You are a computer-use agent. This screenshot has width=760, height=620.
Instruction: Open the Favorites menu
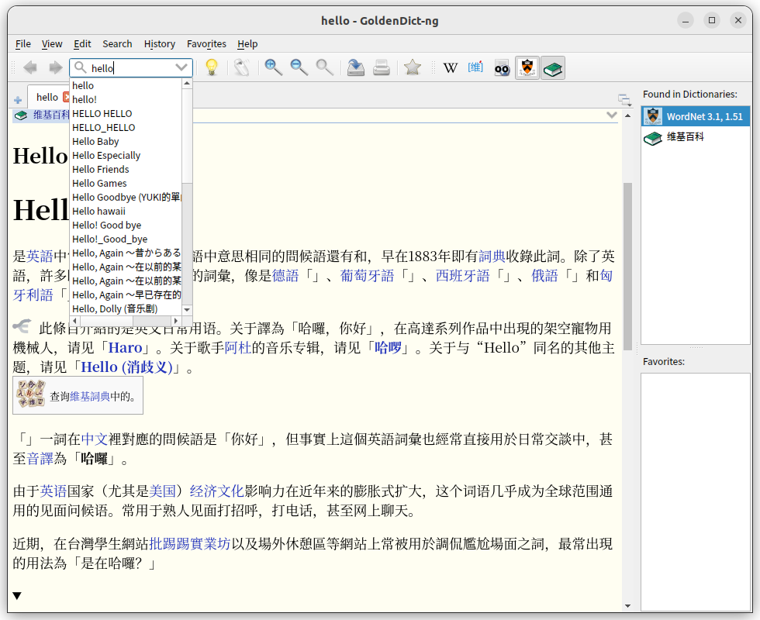[x=206, y=44]
